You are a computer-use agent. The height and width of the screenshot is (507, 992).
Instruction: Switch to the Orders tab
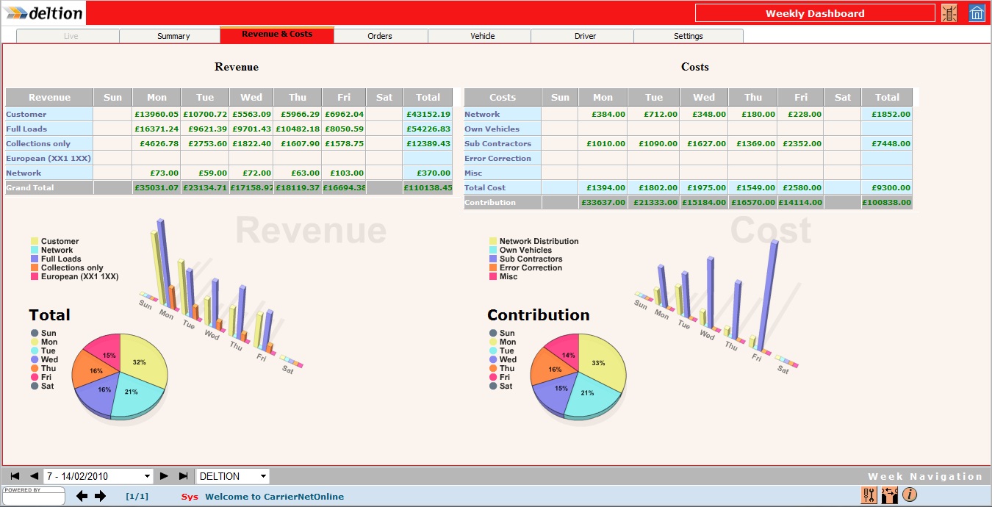point(380,35)
